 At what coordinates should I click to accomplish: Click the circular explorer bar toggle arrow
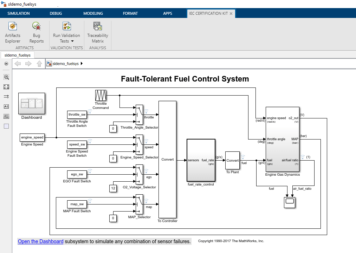(6, 64)
